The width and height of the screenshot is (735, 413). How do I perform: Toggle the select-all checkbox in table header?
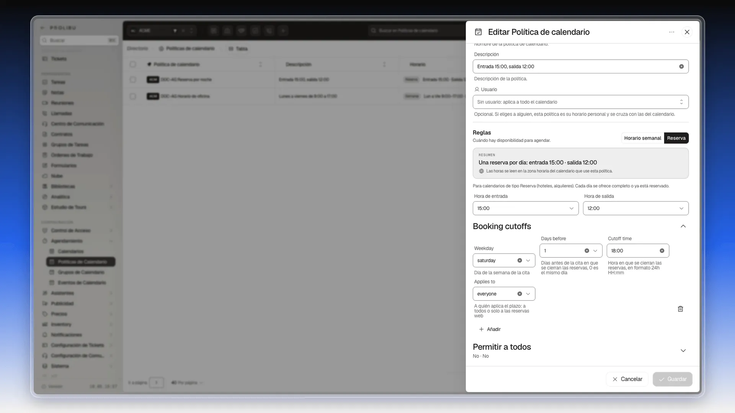[132, 64]
